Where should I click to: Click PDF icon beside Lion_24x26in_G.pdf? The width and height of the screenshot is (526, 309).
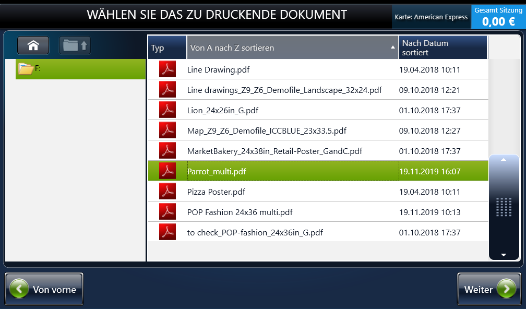[168, 110]
